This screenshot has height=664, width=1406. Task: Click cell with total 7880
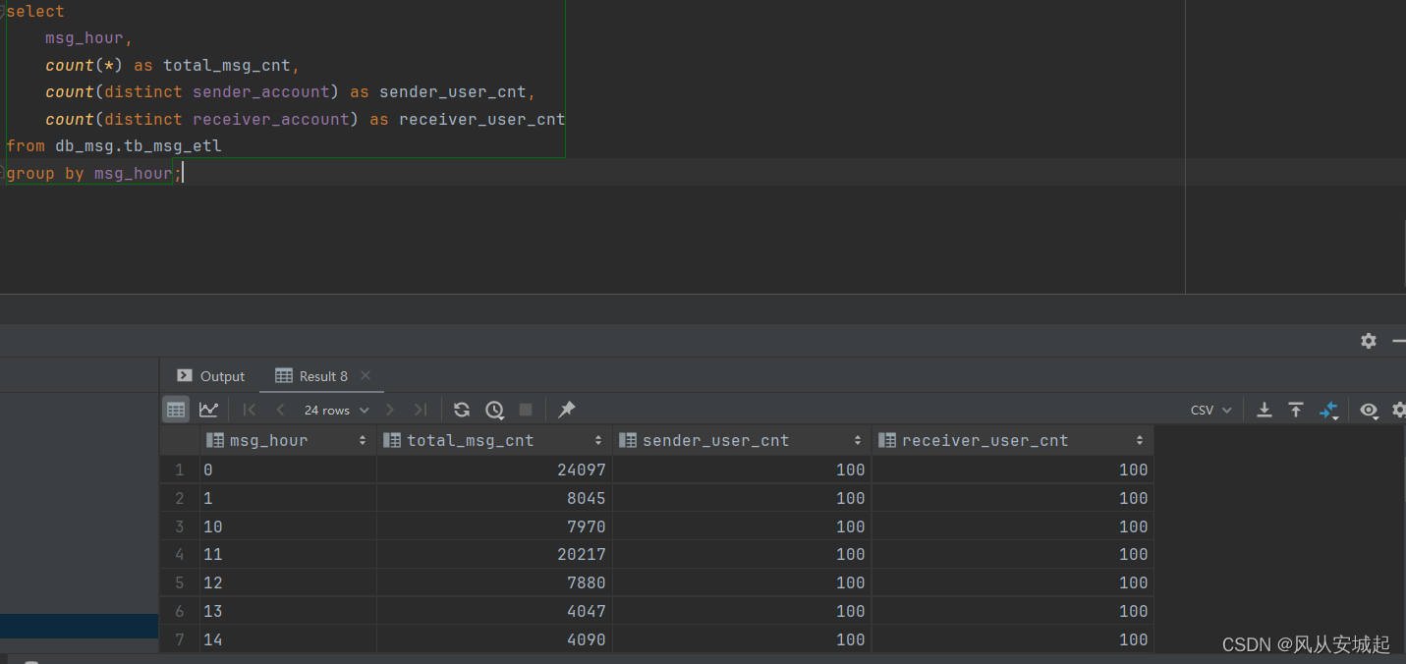point(494,582)
